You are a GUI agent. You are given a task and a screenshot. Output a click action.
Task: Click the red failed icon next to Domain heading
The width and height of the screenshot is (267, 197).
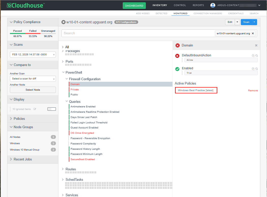pos(178,45)
